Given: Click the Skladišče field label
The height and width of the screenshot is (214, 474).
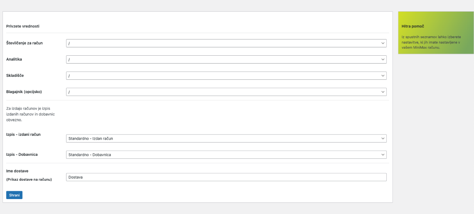Looking at the screenshot, I should point(16,76).
